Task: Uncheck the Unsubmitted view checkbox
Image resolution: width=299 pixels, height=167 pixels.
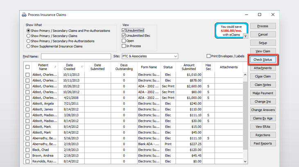Action: click(x=124, y=30)
